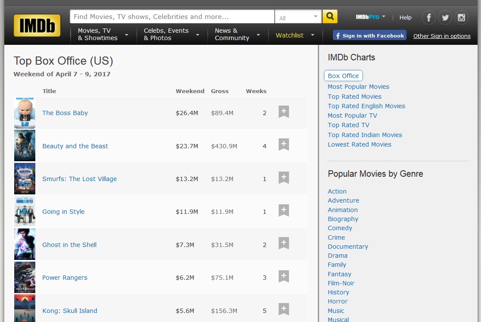This screenshot has width=481, height=322.
Task: Open Power Rangers poster thumbnail
Action: click(25, 278)
